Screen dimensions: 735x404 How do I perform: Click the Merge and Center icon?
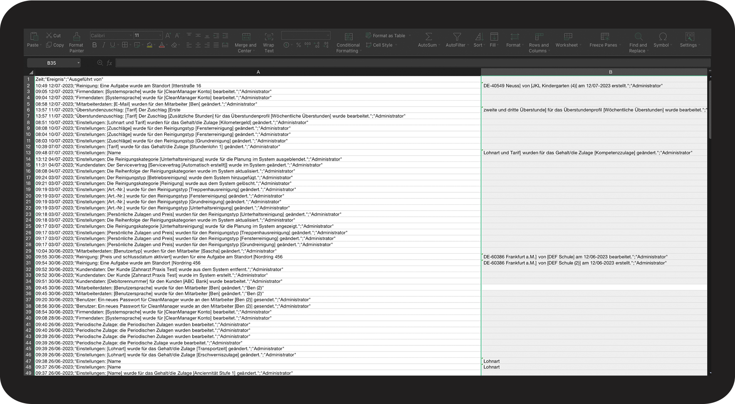[246, 37]
